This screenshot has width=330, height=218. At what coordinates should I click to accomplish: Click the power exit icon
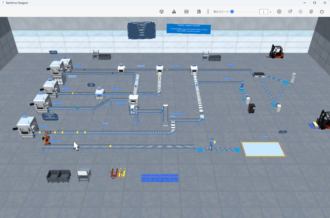(322, 12)
